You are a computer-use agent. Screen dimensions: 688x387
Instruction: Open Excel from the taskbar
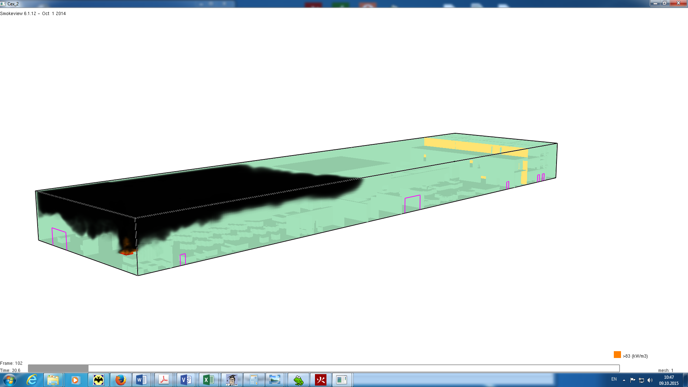(x=208, y=380)
